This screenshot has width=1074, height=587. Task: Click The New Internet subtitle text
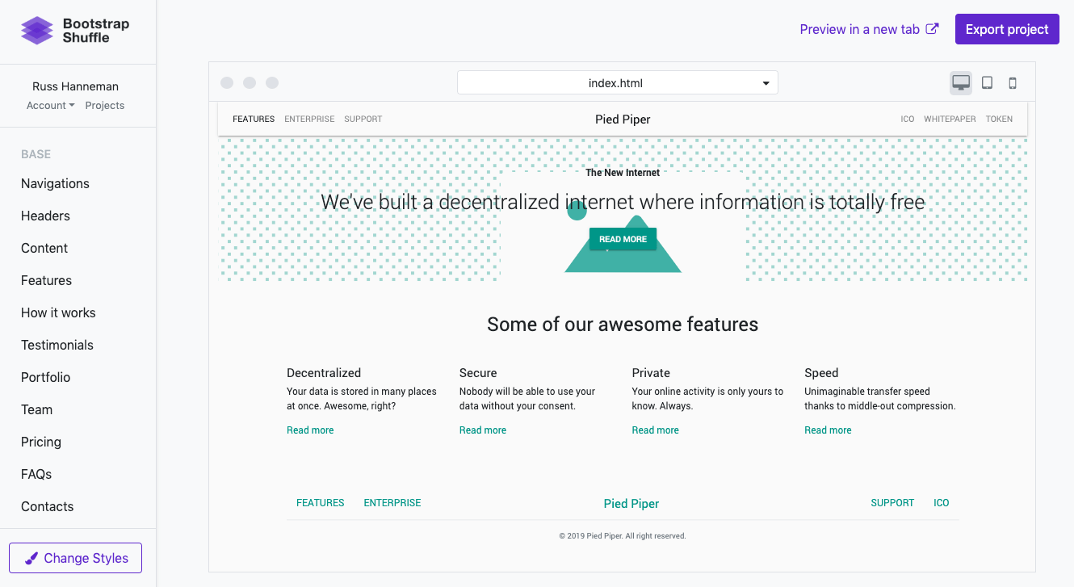pos(623,173)
